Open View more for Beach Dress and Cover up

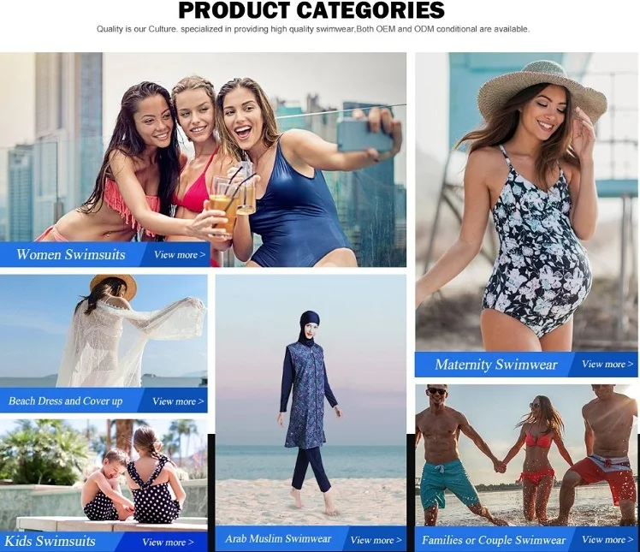[x=178, y=401]
